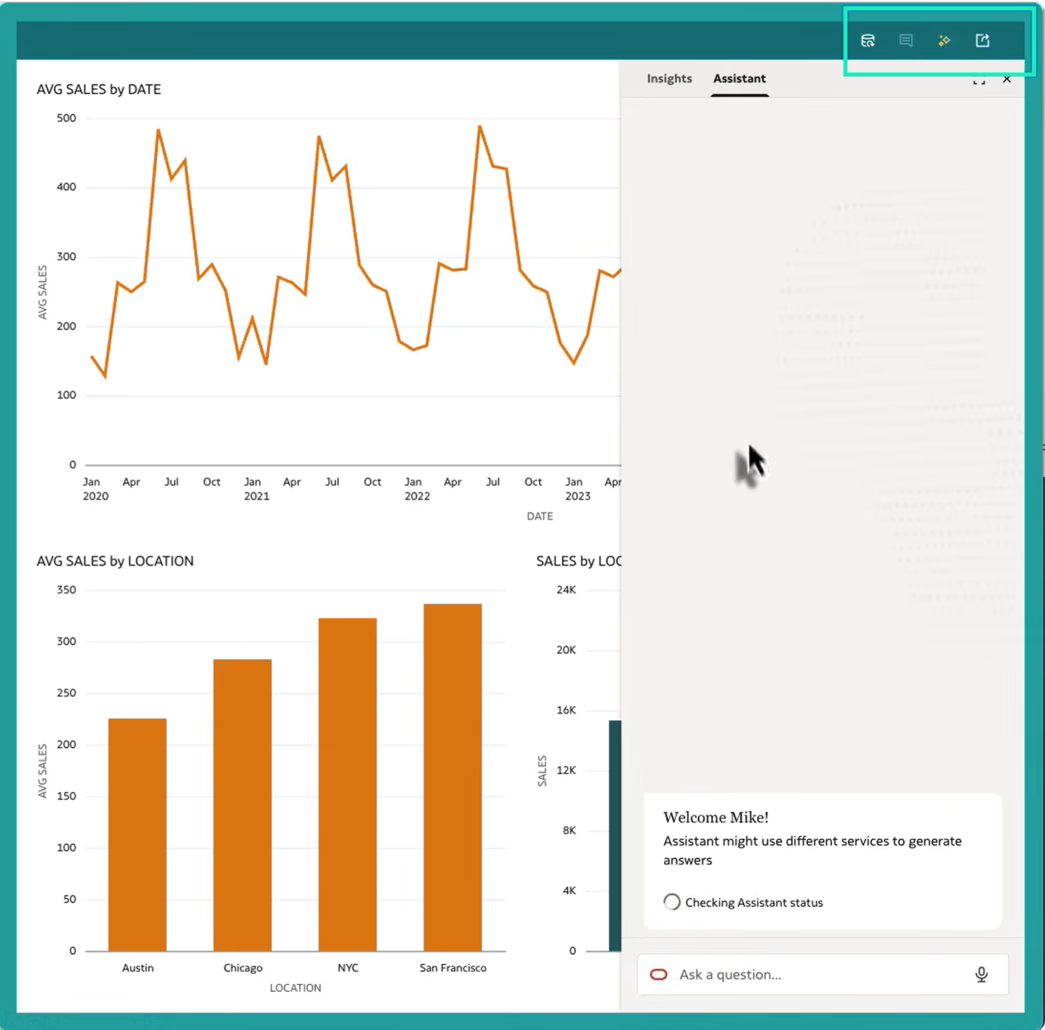Click the refresh data icon in header

click(867, 41)
